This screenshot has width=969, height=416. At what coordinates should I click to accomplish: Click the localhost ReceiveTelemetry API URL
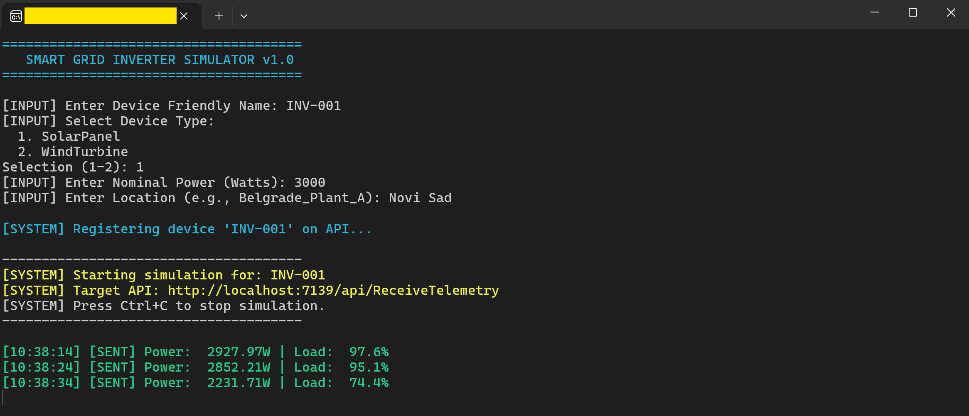point(333,291)
